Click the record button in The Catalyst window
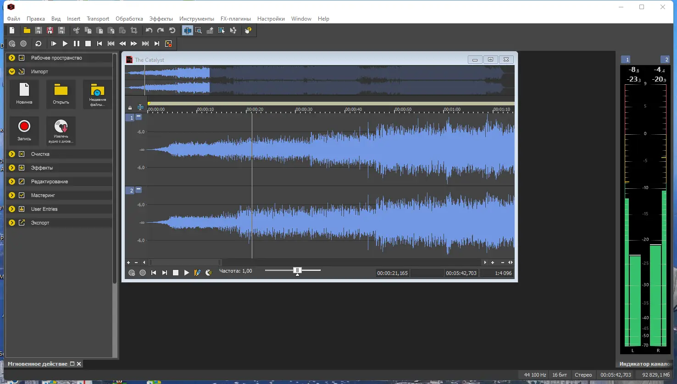The width and height of the screenshot is (677, 384). 143,273
